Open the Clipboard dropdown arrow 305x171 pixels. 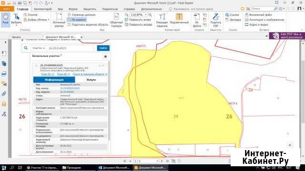click(49, 20)
